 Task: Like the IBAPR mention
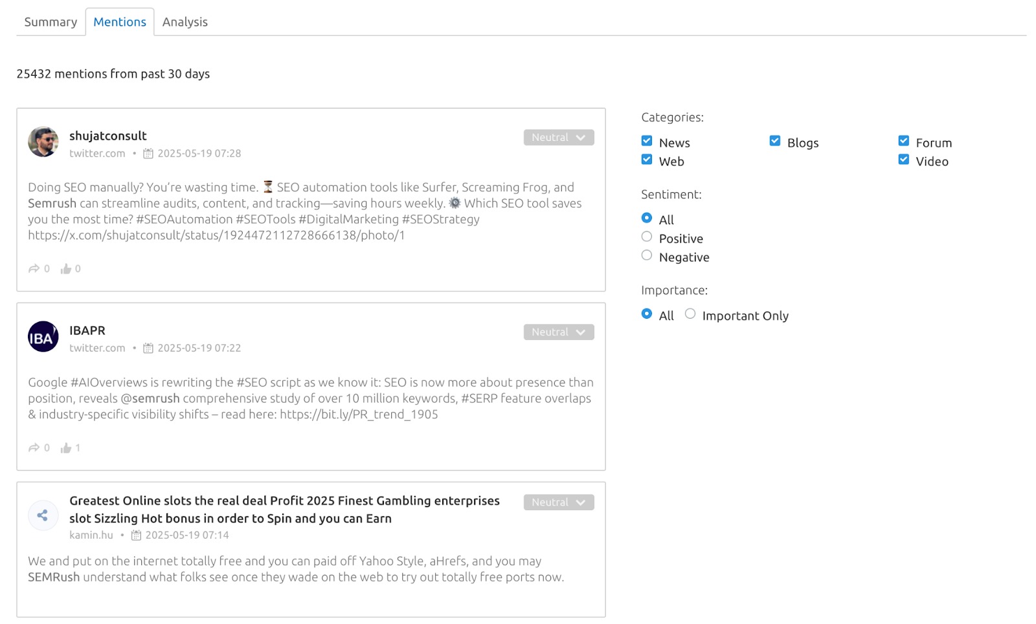(66, 448)
